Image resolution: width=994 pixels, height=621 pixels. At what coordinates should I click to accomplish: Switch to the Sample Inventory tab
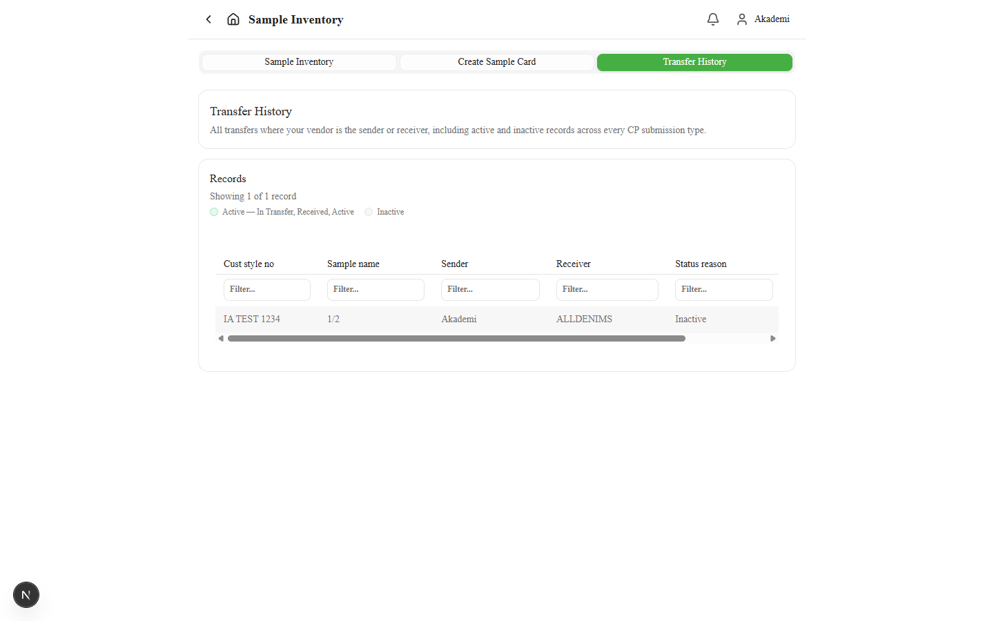pyautogui.click(x=299, y=62)
